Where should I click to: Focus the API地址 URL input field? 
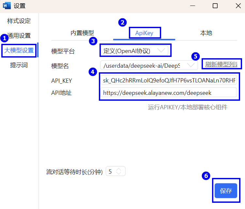tap(168, 93)
